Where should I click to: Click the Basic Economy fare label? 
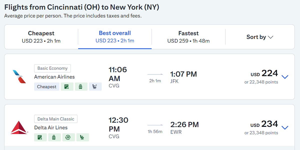pyautogui.click(x=52, y=68)
